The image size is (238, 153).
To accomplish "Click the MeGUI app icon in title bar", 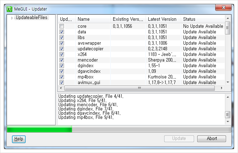I will (x=9, y=9).
